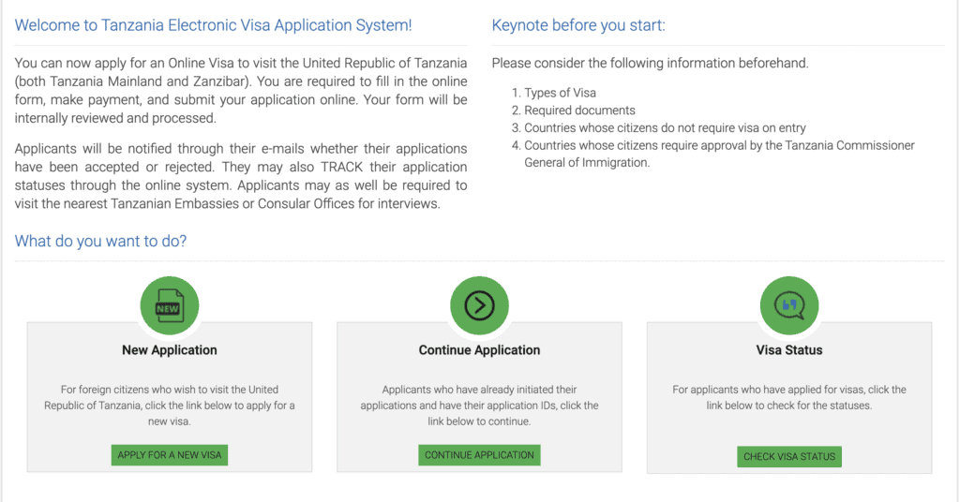The image size is (960, 502).
Task: Click the Keynote before you start heading
Action: click(x=578, y=25)
